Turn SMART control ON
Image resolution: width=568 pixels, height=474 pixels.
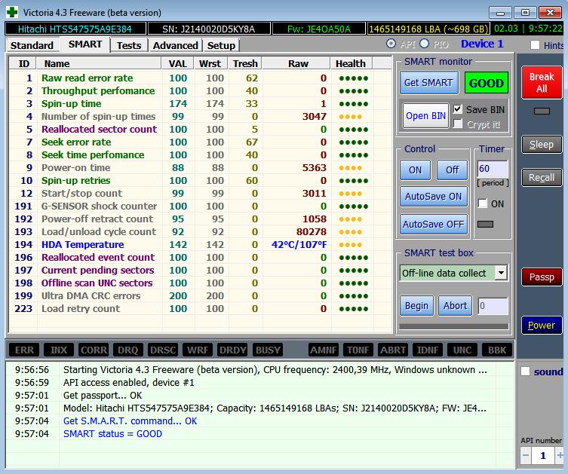click(x=415, y=170)
